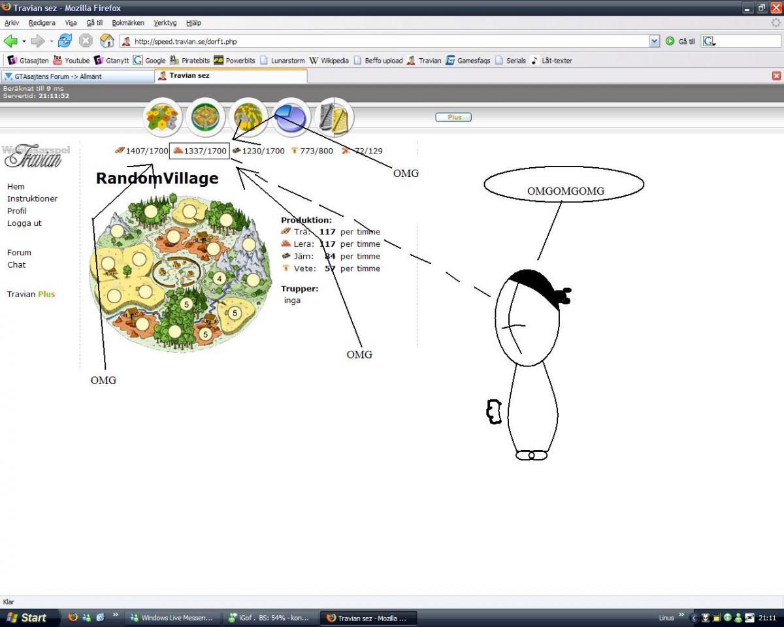This screenshot has height=627, width=784.
Task: Open the Travian resource fields overview icon
Action: click(x=162, y=118)
